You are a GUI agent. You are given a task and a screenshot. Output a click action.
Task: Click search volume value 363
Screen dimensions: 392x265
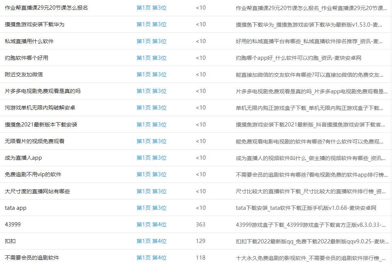coord(200,224)
